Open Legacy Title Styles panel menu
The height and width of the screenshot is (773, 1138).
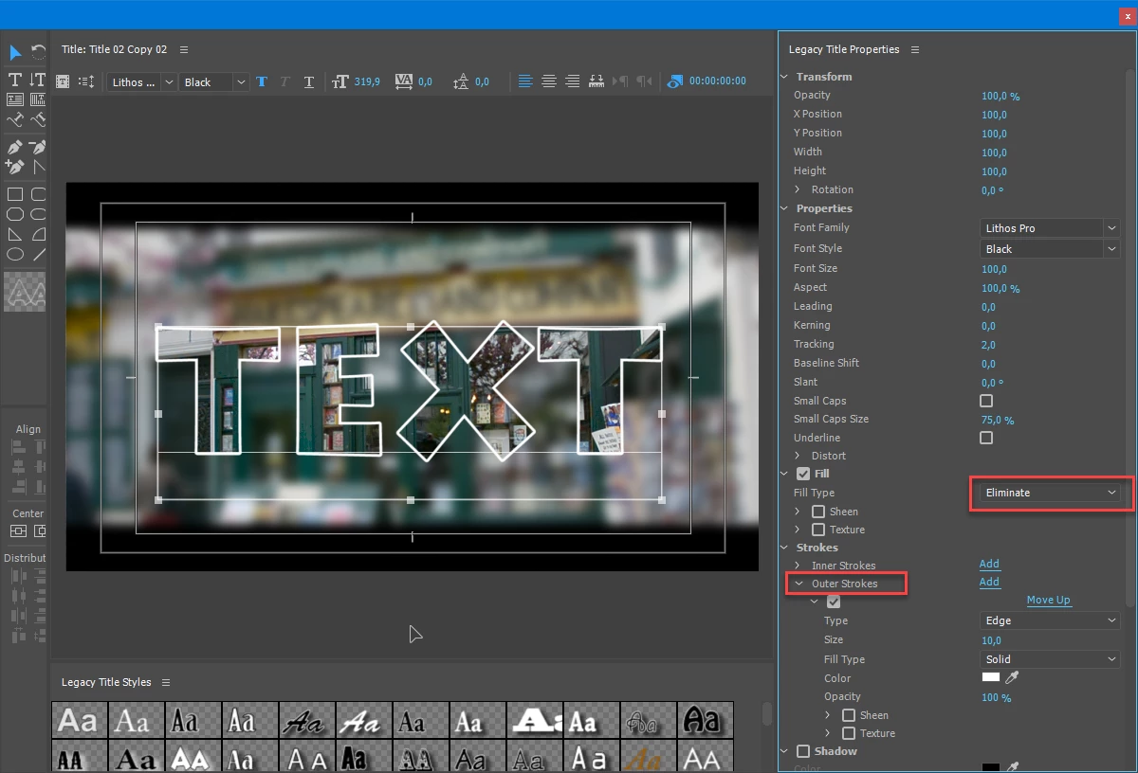tap(166, 682)
